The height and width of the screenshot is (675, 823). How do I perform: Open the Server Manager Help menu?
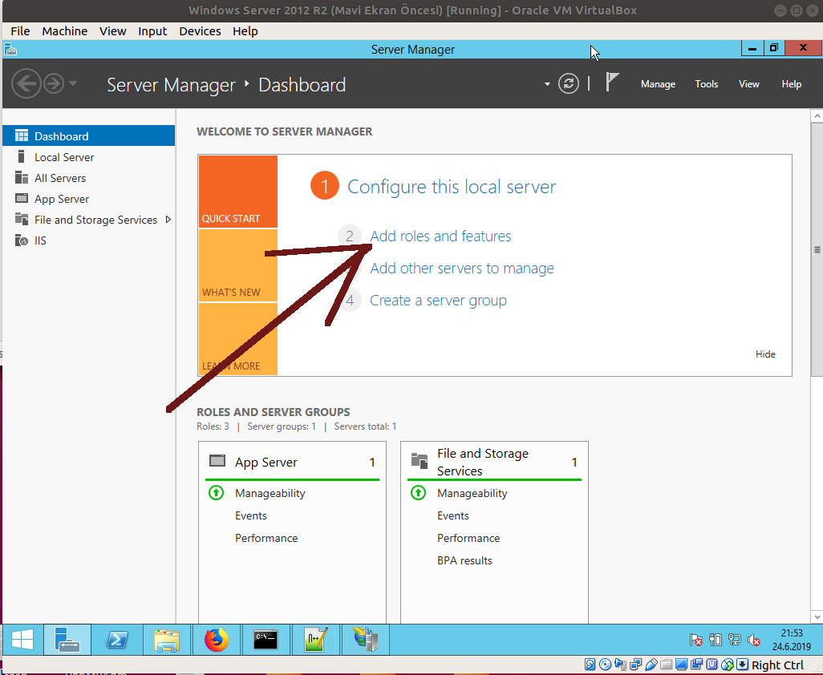pyautogui.click(x=791, y=84)
